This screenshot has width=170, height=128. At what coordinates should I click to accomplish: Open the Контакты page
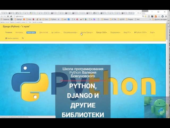pyautogui.click(x=19, y=32)
